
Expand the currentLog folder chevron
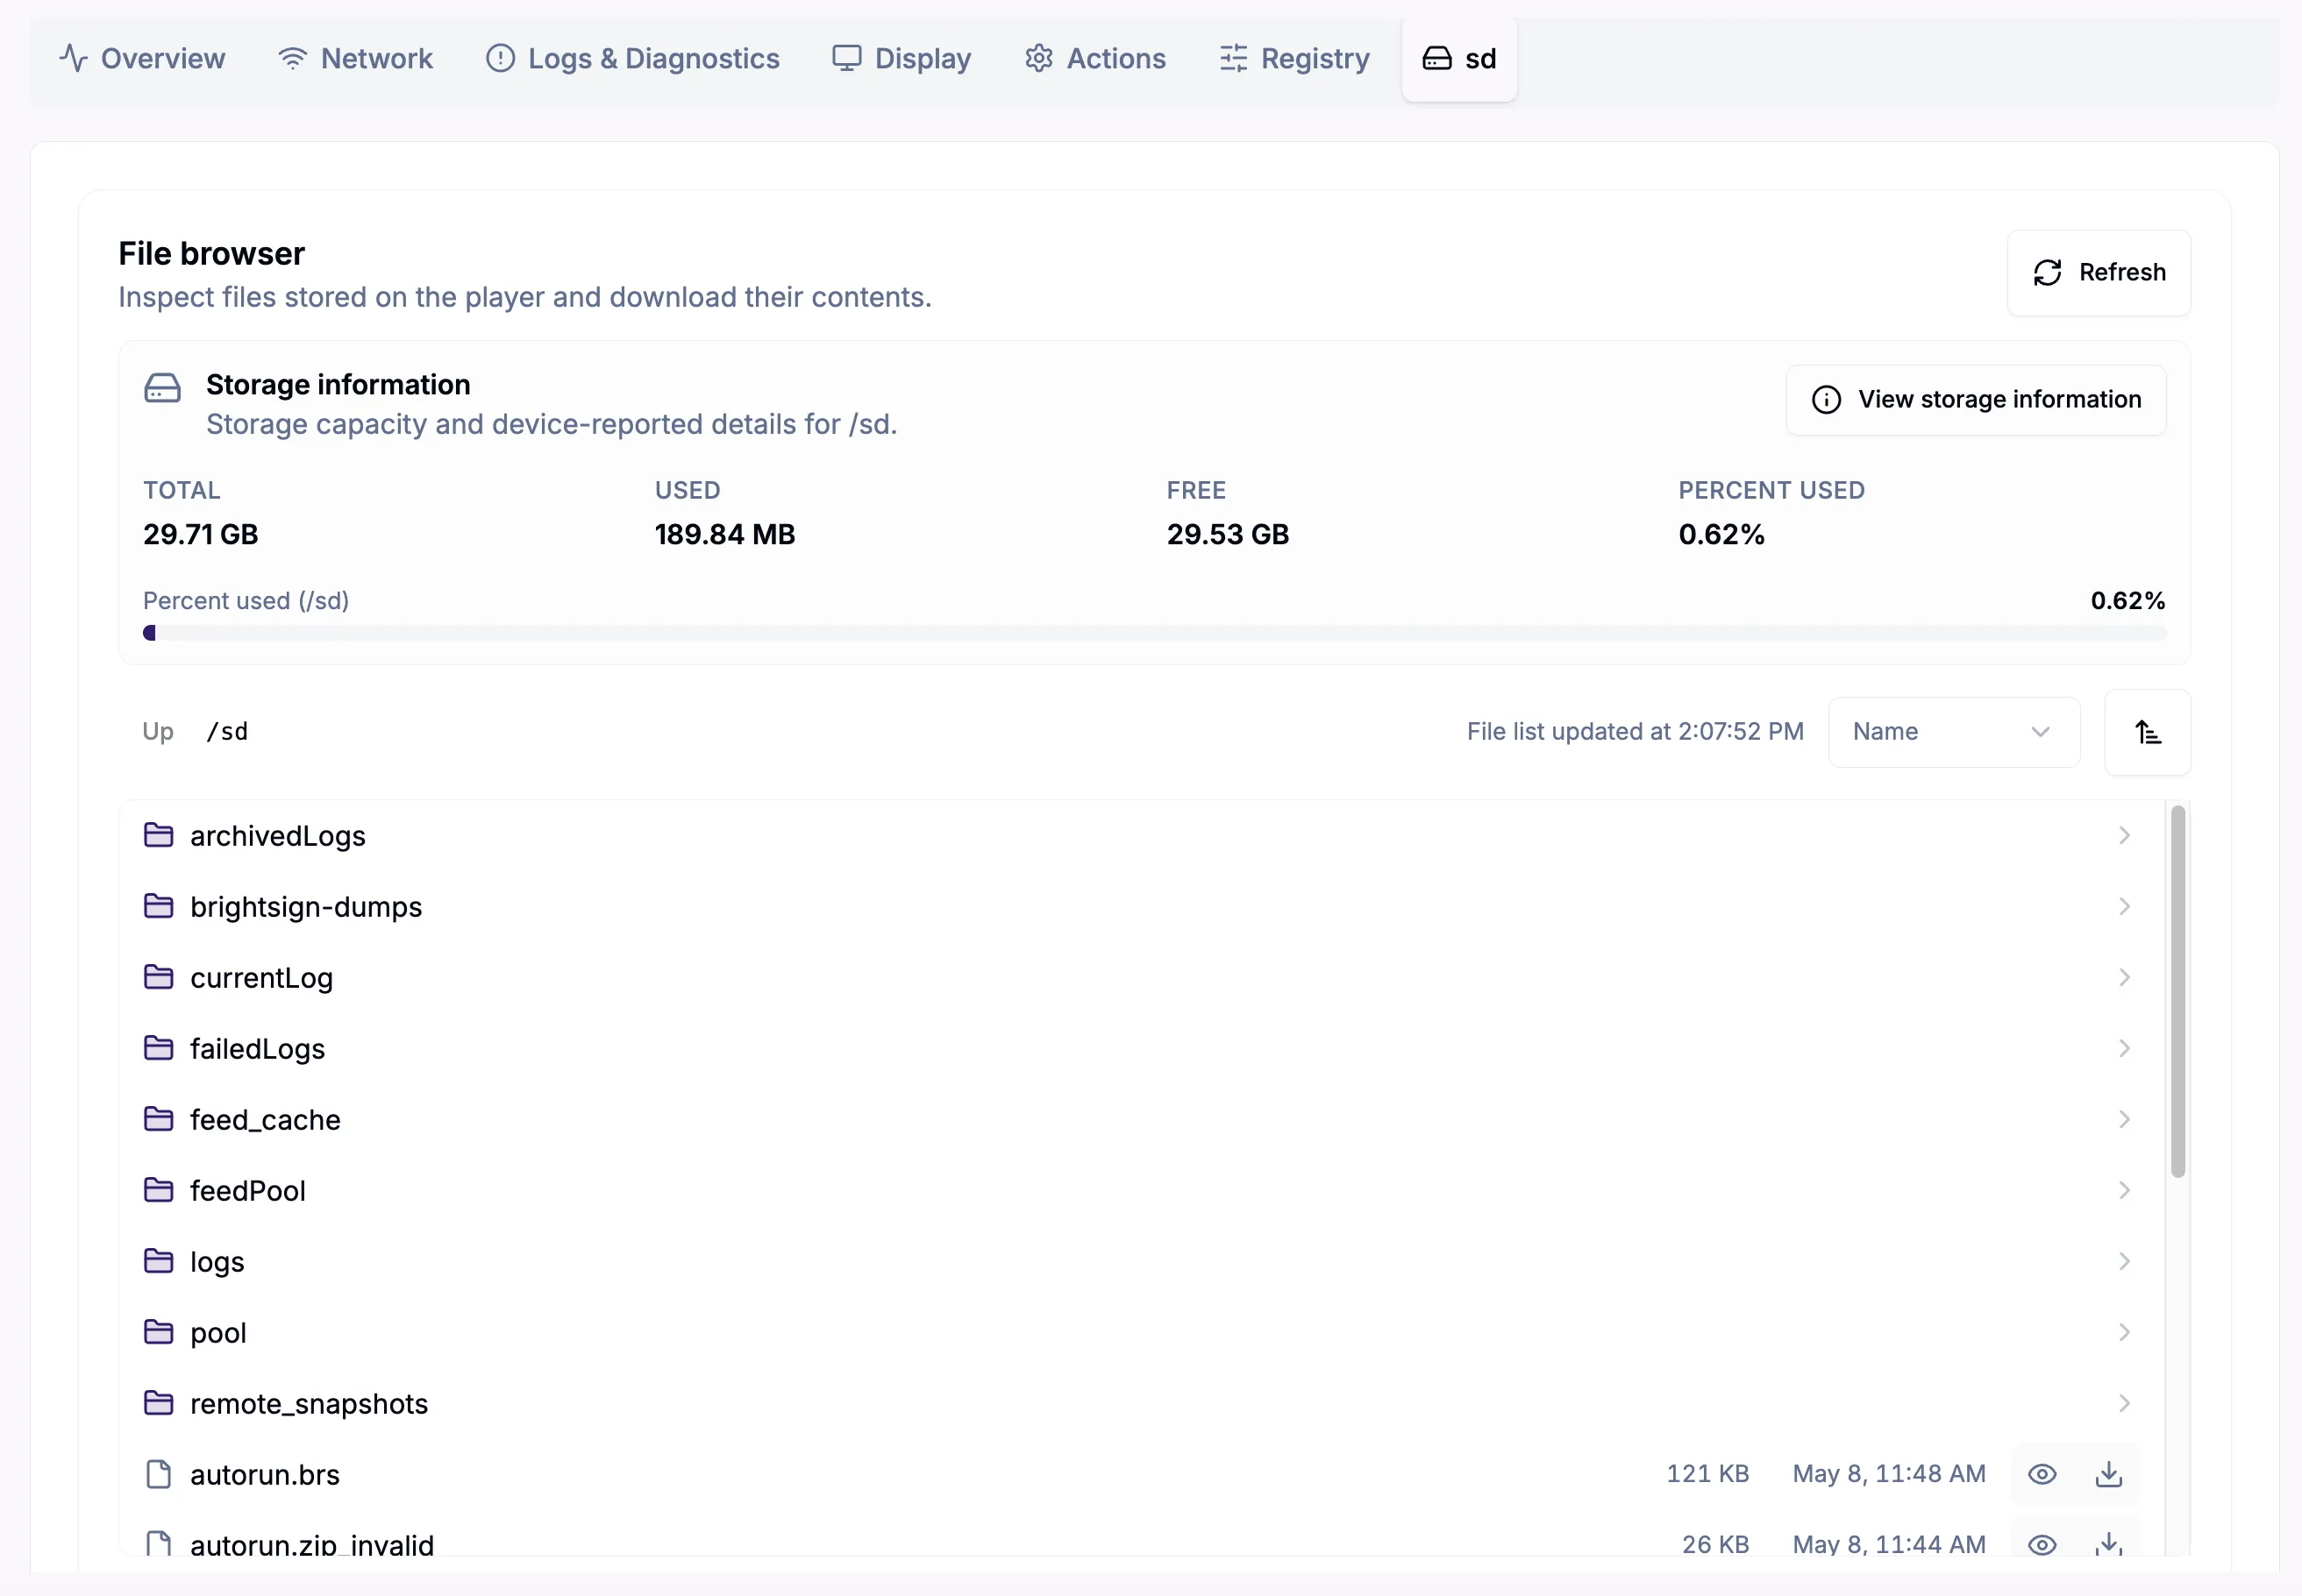click(2124, 977)
